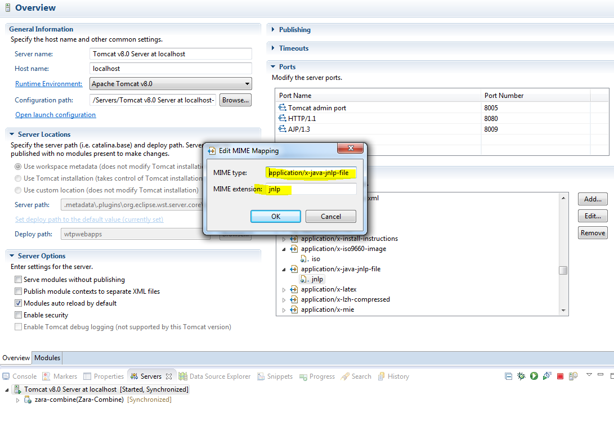Collapse application/x-java-jnlp-file tree node
The image size is (614, 435).
(x=284, y=270)
